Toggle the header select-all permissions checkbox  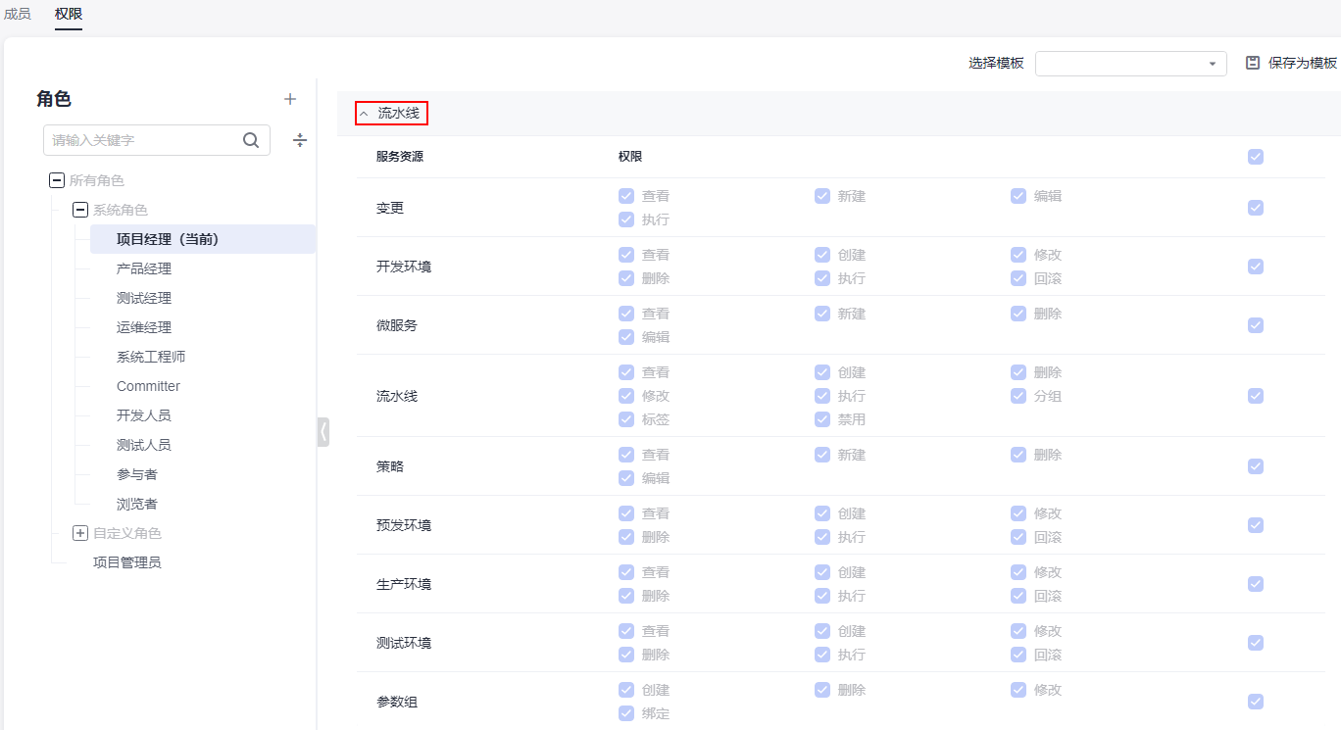[1256, 157]
